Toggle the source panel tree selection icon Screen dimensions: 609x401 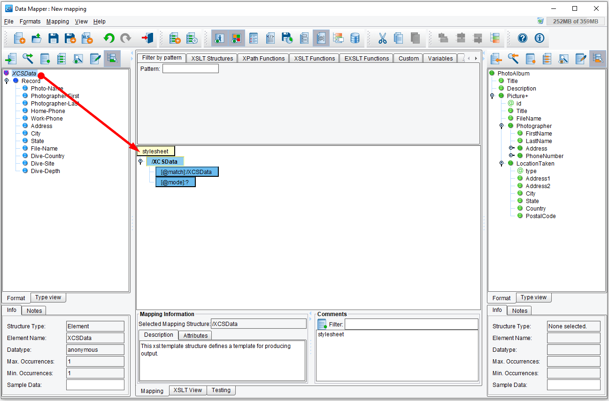(112, 59)
